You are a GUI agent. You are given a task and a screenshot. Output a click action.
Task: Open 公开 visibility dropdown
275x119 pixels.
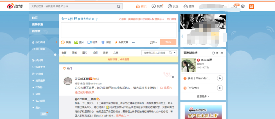(x=154, y=43)
